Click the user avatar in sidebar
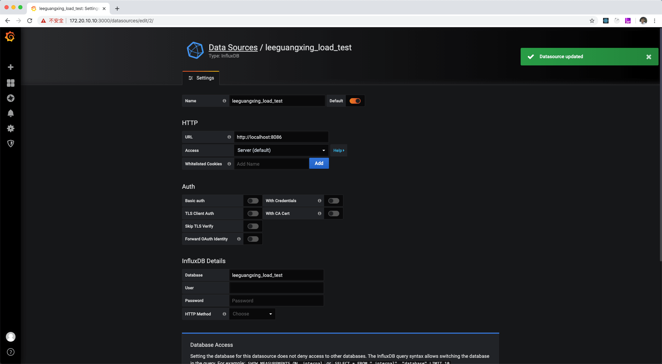662x364 pixels. 11,337
